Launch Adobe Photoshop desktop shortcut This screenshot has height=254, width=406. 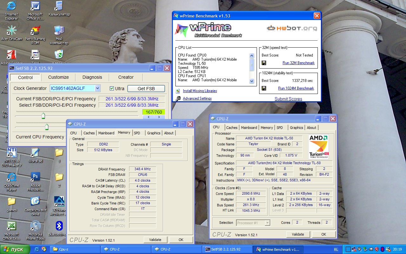click(x=35, y=182)
